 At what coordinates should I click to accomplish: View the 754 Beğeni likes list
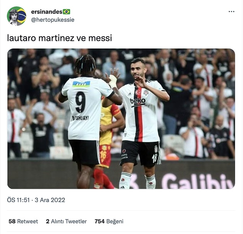(x=109, y=221)
